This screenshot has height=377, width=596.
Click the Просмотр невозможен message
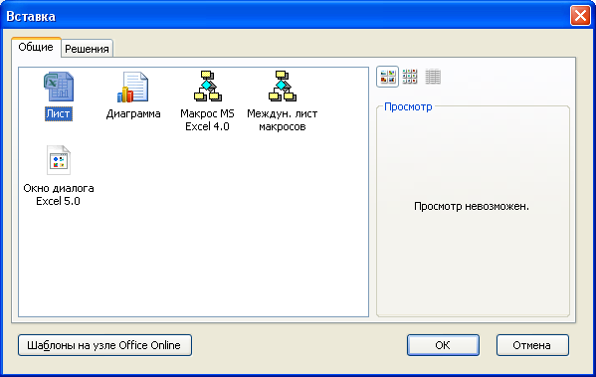tap(472, 206)
